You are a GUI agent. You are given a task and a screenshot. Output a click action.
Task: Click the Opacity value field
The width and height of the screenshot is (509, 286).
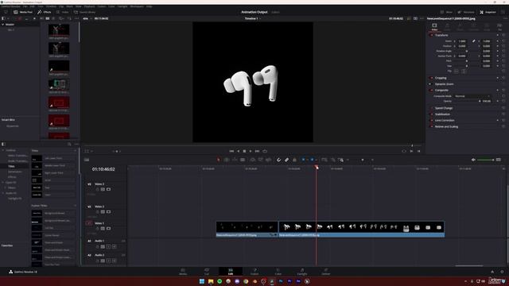pyautogui.click(x=486, y=101)
